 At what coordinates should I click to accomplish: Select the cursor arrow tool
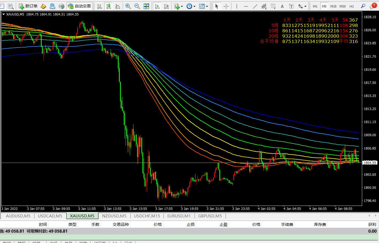(x=217, y=6)
